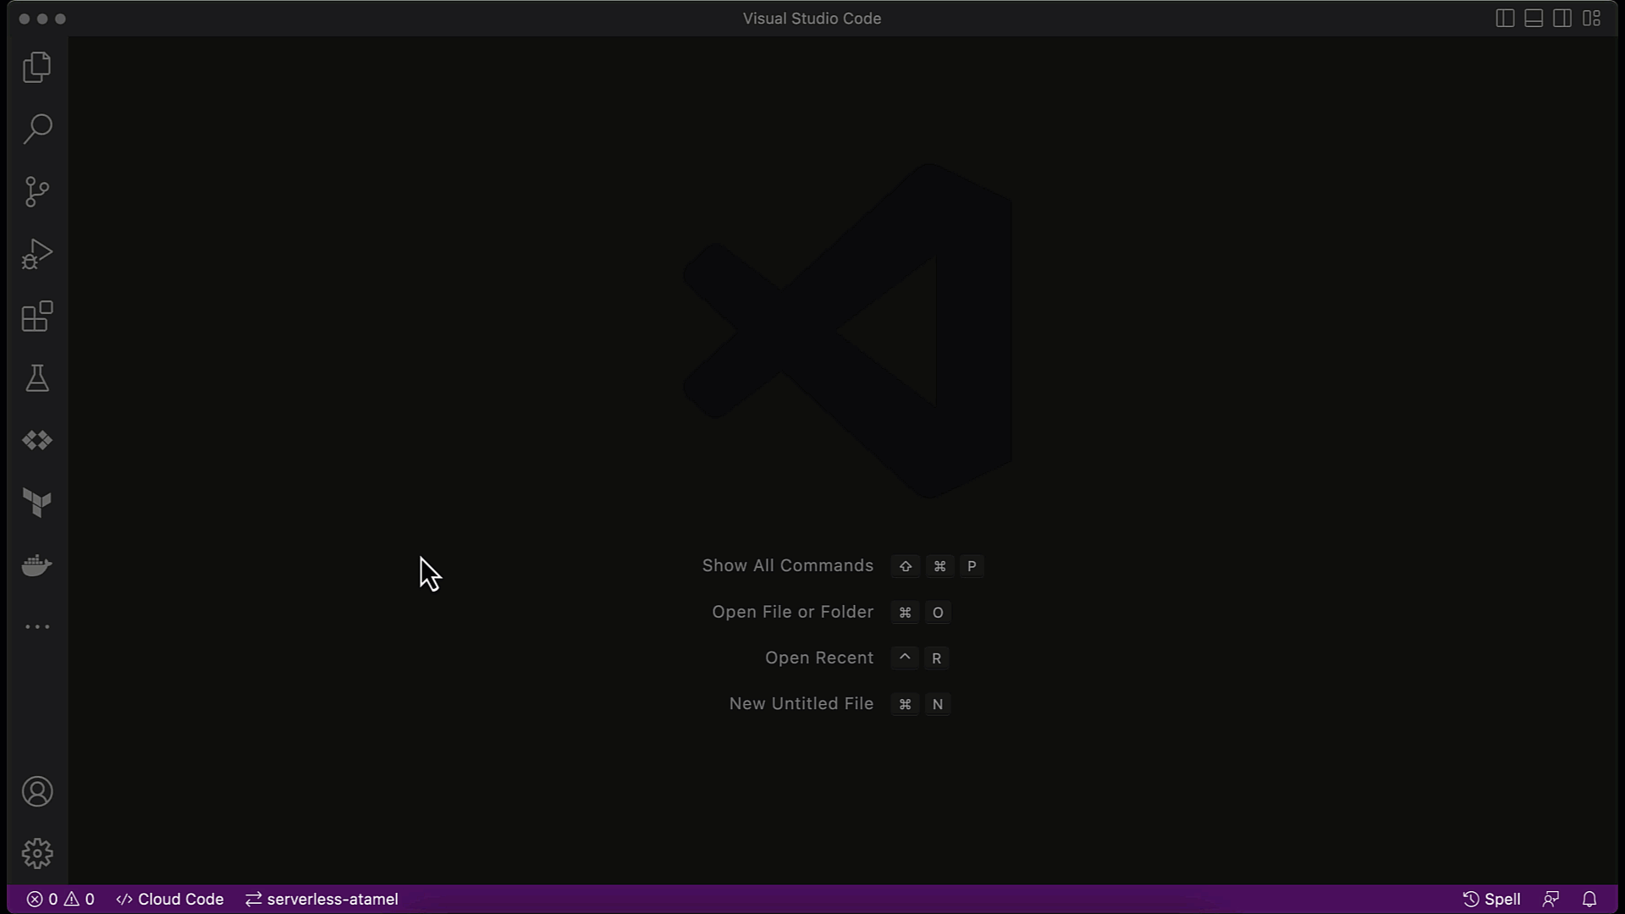1625x914 pixels.
Task: Open the Cloud Code diamond icon view
Action: pos(37,440)
